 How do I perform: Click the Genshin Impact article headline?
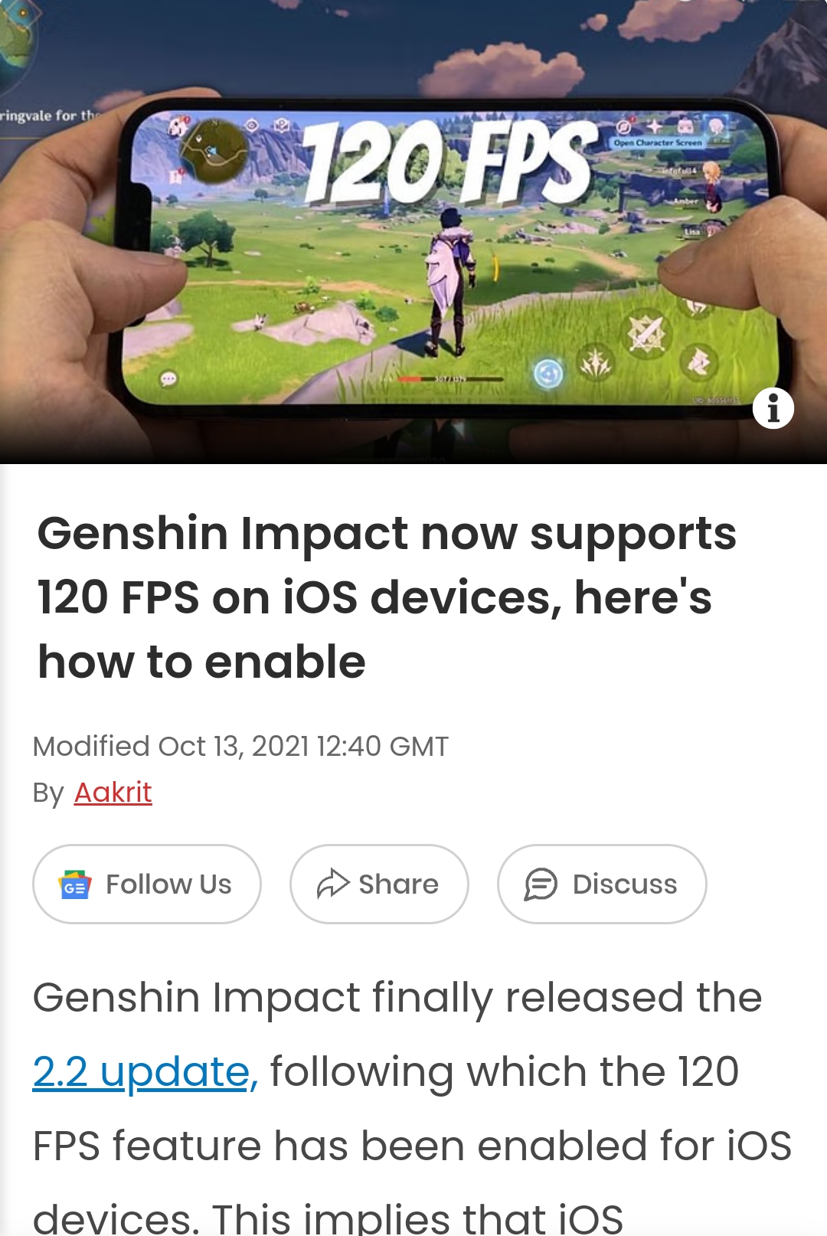(x=387, y=597)
